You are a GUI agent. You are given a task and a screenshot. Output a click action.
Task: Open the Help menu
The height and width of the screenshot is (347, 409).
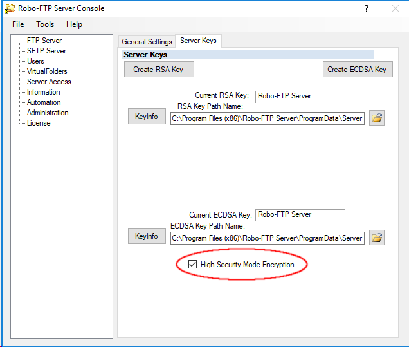74,24
